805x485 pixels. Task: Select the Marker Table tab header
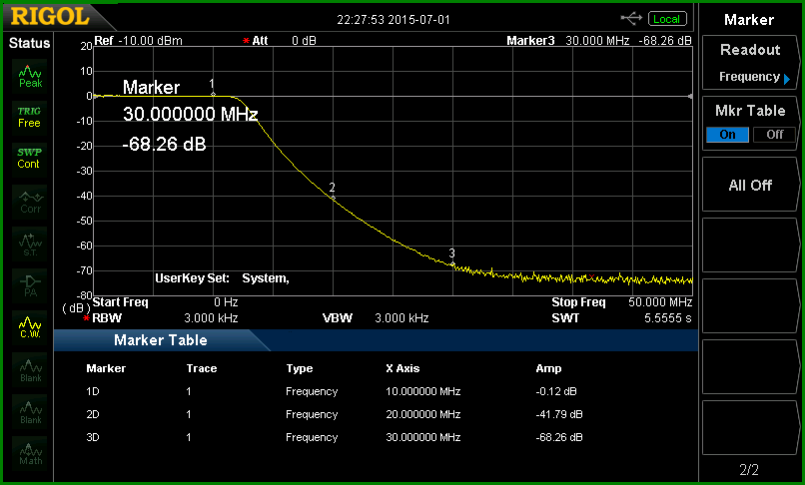(x=161, y=339)
